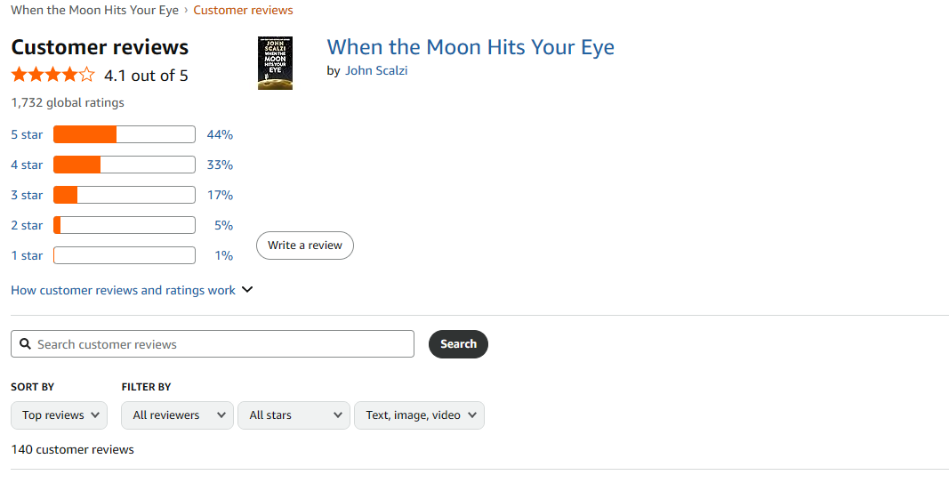Click the Write a review button
Image resolution: width=949 pixels, height=483 pixels.
pos(305,246)
